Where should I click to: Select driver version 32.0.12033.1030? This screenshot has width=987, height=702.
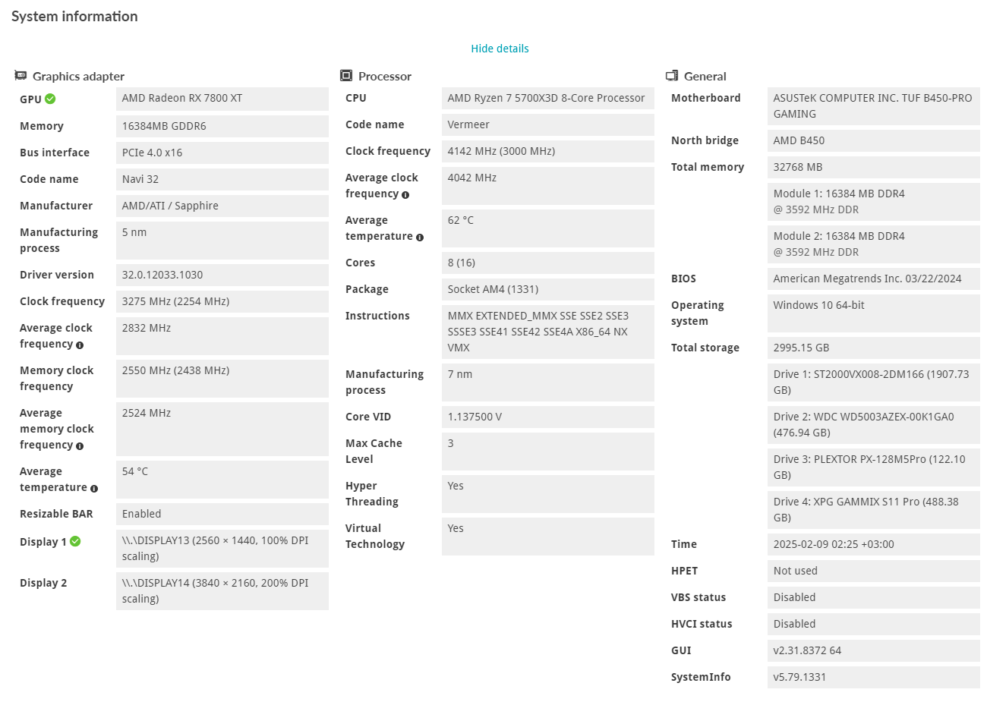(222, 275)
